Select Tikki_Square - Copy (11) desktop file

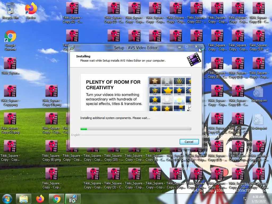coord(196,13)
